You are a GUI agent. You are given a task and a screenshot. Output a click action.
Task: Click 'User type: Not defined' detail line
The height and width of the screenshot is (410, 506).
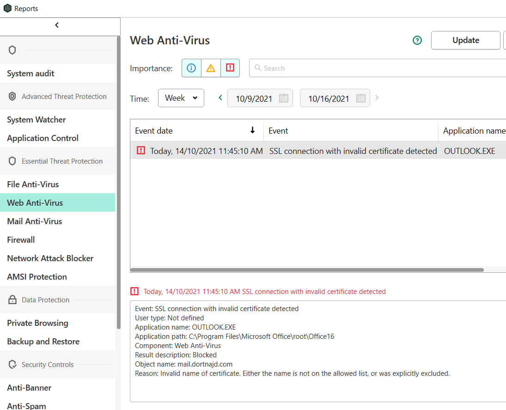click(170, 318)
